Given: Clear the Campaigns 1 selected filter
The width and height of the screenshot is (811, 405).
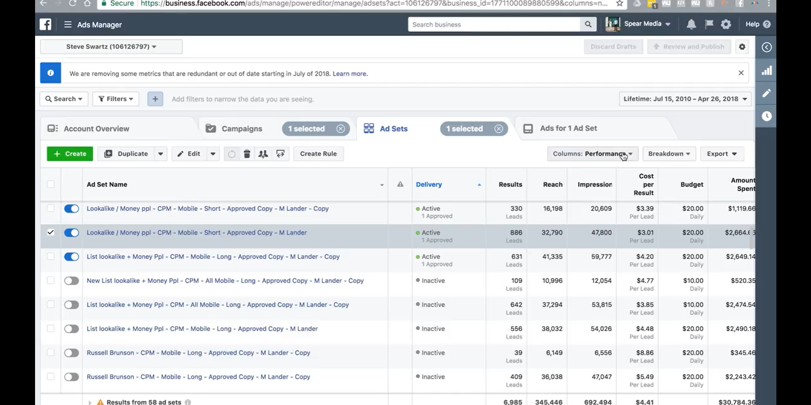Looking at the screenshot, I should 340,129.
